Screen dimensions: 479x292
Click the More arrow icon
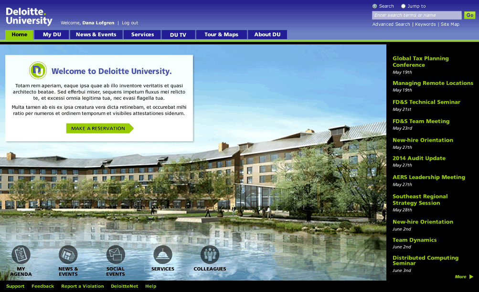[x=471, y=277]
